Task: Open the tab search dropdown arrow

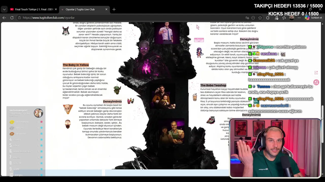Action: [4, 9]
